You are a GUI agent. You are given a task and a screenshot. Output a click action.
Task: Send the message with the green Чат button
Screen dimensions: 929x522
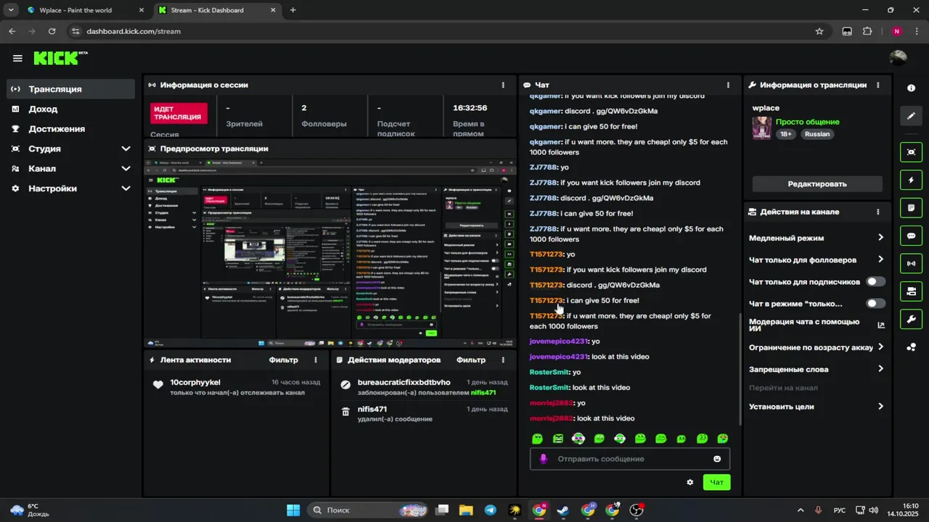pos(716,482)
